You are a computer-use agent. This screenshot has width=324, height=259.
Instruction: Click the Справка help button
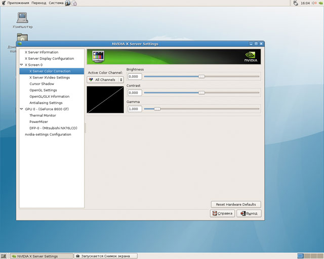click(223, 213)
